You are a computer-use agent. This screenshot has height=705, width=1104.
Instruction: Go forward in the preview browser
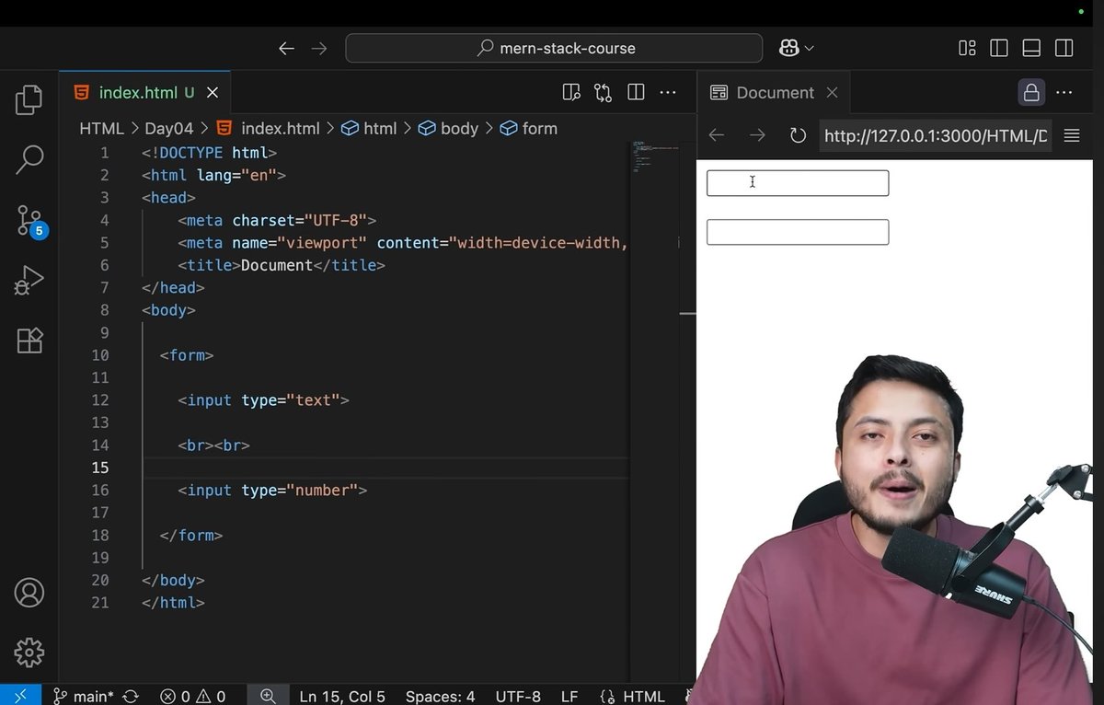[x=757, y=136]
